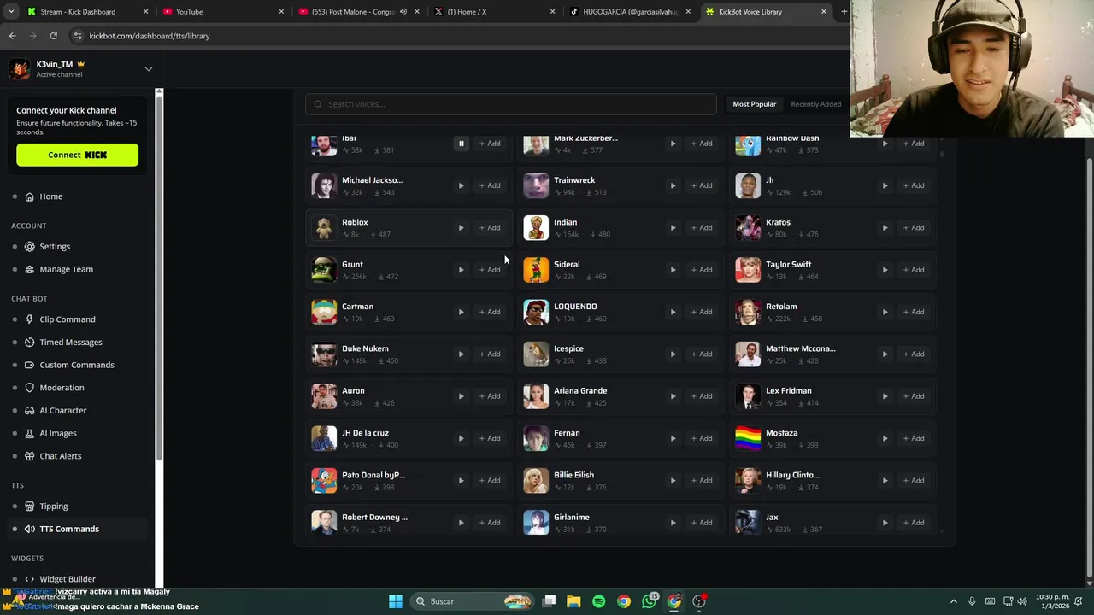
Task: Add the Sideral voice
Action: tap(702, 270)
